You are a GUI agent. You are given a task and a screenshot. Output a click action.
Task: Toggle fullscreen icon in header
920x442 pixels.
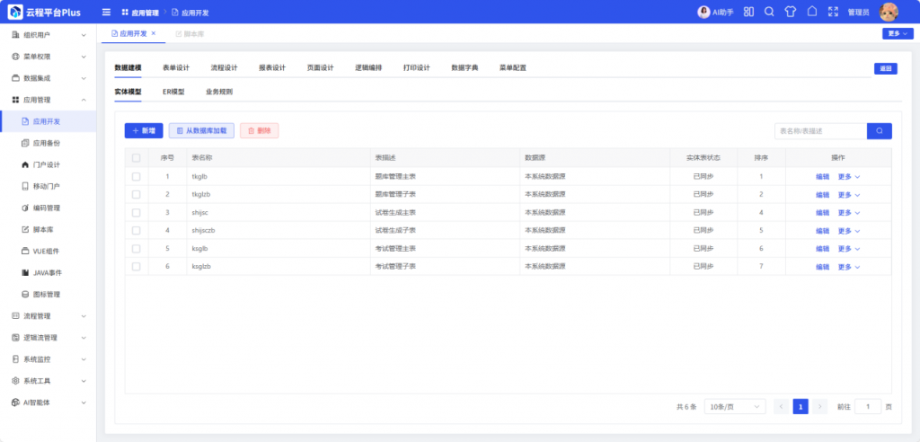coord(833,12)
